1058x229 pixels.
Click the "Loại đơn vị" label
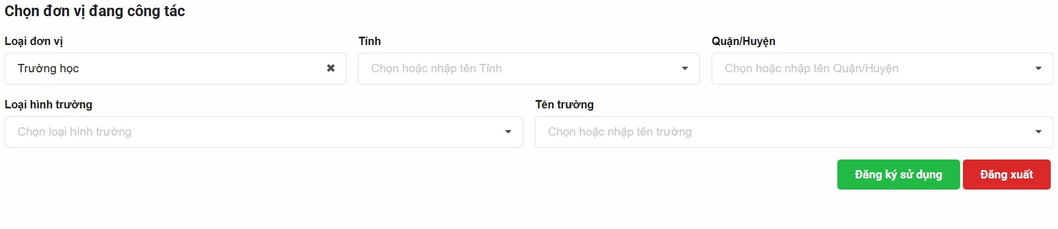point(33,41)
